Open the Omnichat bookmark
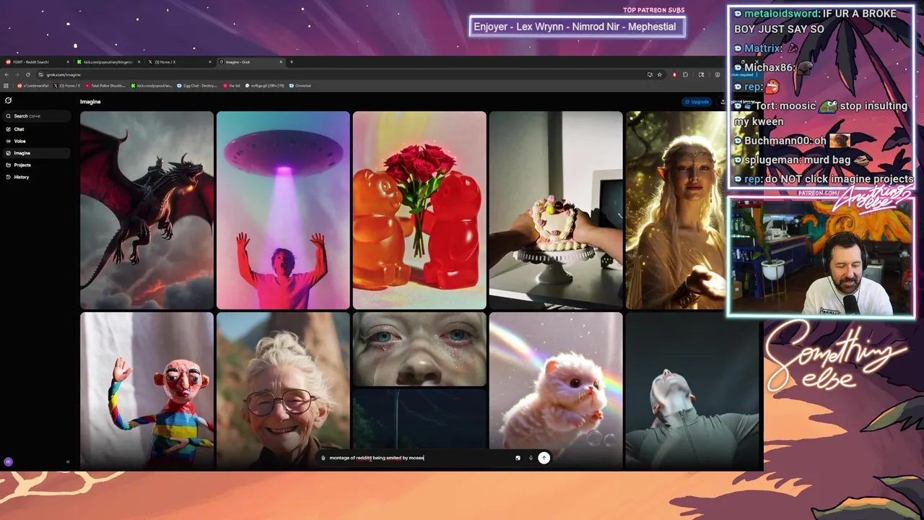This screenshot has width=924, height=520. pyautogui.click(x=300, y=86)
